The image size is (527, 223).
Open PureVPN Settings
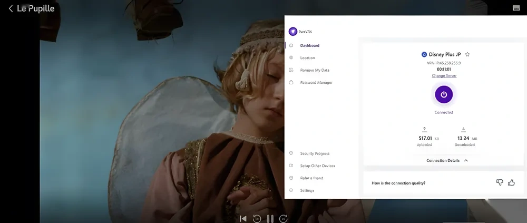307,190
